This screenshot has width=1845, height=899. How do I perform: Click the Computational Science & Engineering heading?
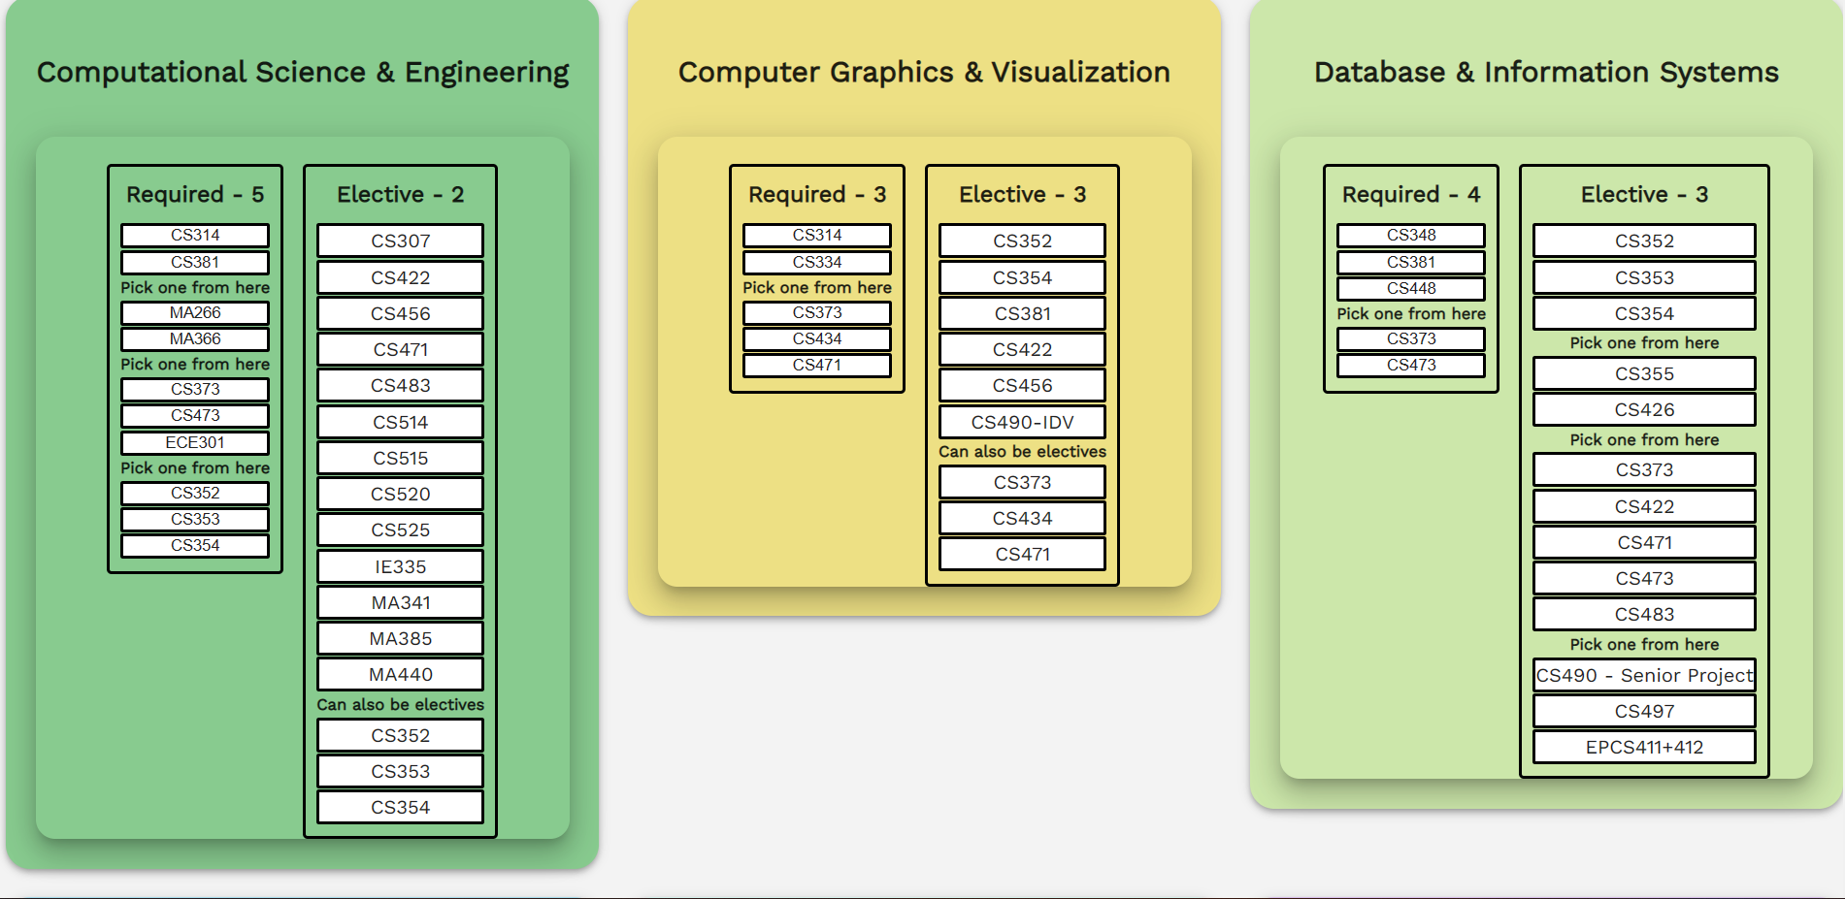click(303, 72)
